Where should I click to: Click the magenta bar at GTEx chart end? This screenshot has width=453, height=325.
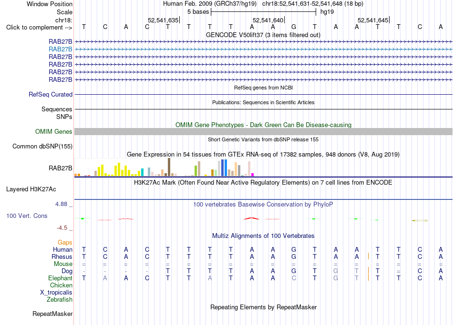click(253, 175)
